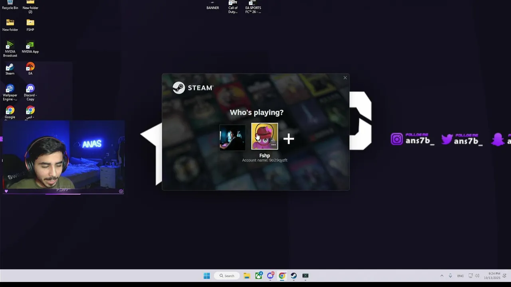Launch EA desktop shortcut
Screen dimensions: 511x287
click(x=30, y=69)
